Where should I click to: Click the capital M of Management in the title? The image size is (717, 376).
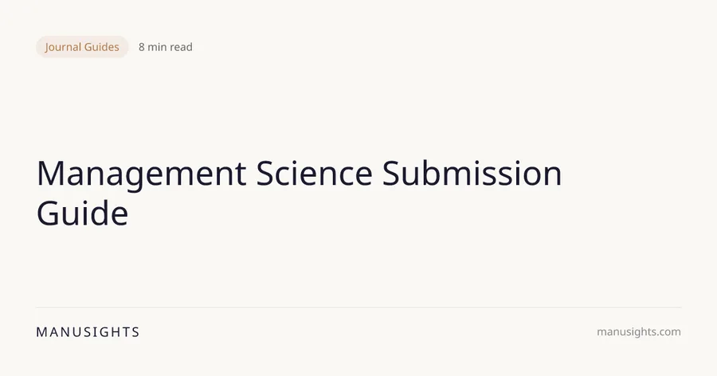[51, 174]
